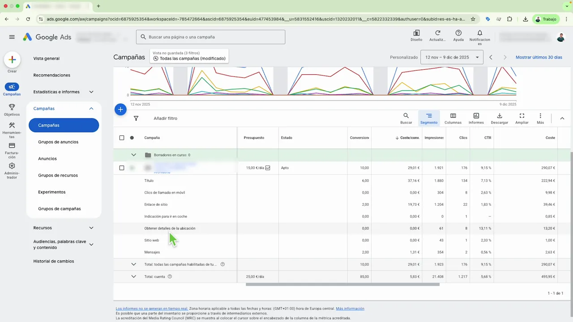Click the filter funnel icon next to Añadir filtro
This screenshot has width=573, height=322.
click(136, 118)
